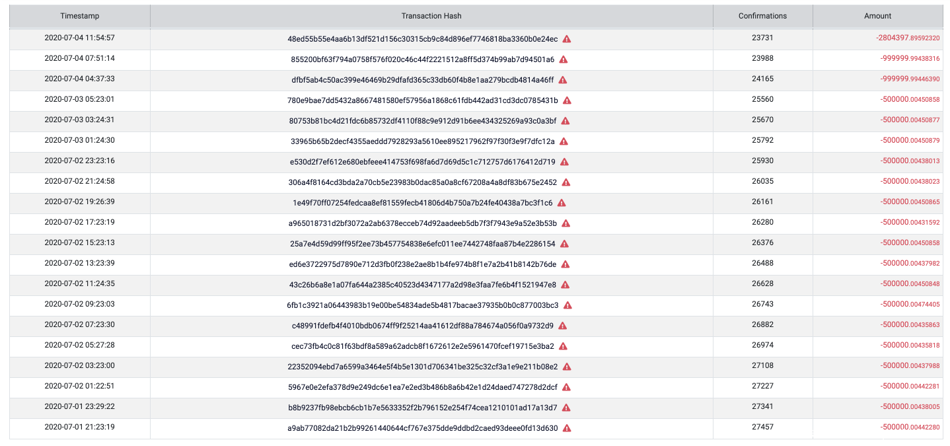Open transaction hash 306a4f8164cd3bda2a70cb5e...

click(423, 182)
